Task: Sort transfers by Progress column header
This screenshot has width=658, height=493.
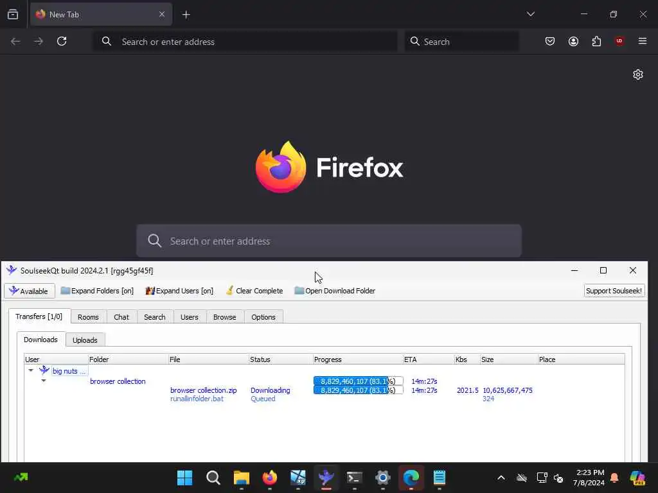Action: pyautogui.click(x=358, y=359)
